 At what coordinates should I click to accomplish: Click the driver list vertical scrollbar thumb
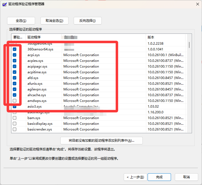click(x=189, y=45)
